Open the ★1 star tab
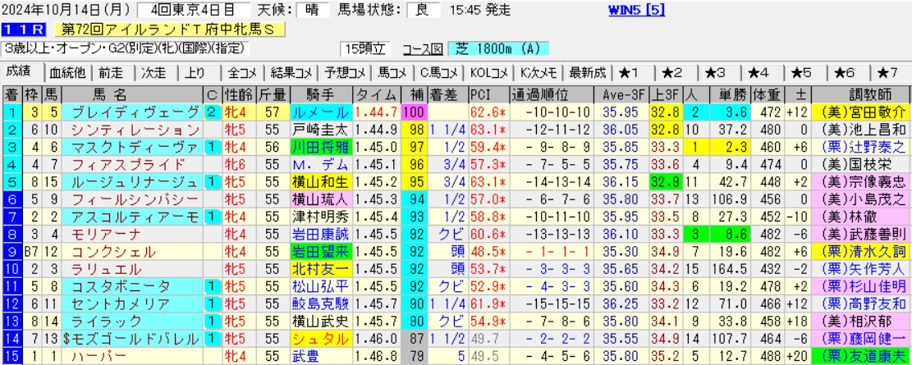912x365 pixels. [x=634, y=72]
